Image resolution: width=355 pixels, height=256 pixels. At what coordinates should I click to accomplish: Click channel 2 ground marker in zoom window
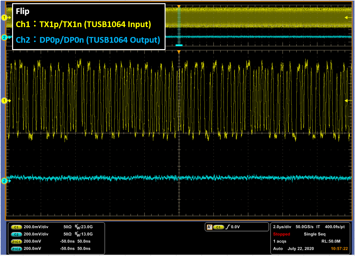tap(5, 181)
